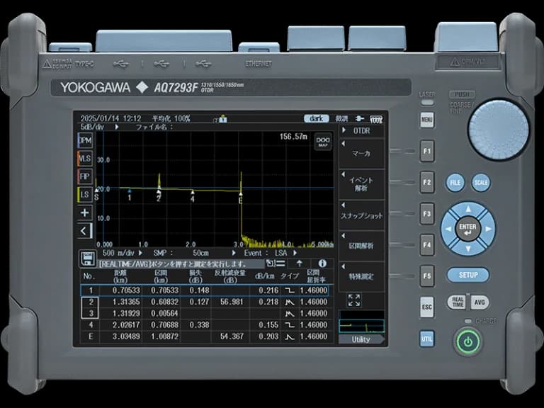Image resolution: width=544 pixels, height=408 pixels.
Task: Click the 0.338 loss value cell
Action: coord(200,325)
